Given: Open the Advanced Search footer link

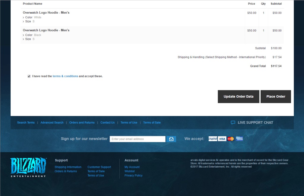Looking at the screenshot, I should [x=52, y=123].
